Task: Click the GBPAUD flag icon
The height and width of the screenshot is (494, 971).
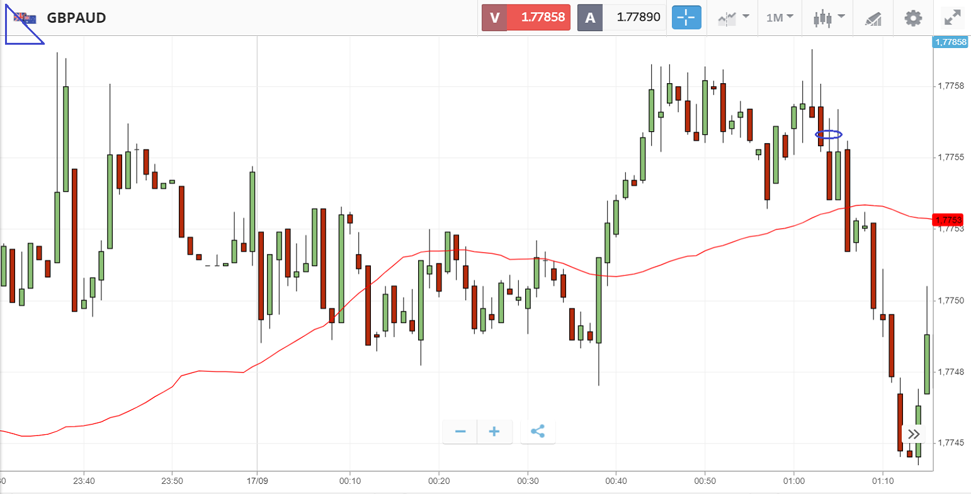Action: (26, 18)
